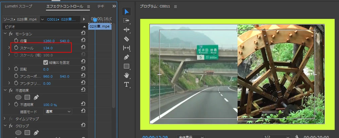Reset the アンカーポイント parameter
Image resolution: width=339 pixels, height=138 pixels.
click(x=83, y=76)
